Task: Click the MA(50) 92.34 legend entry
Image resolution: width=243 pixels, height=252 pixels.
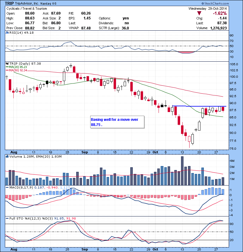Action: pos(16,70)
